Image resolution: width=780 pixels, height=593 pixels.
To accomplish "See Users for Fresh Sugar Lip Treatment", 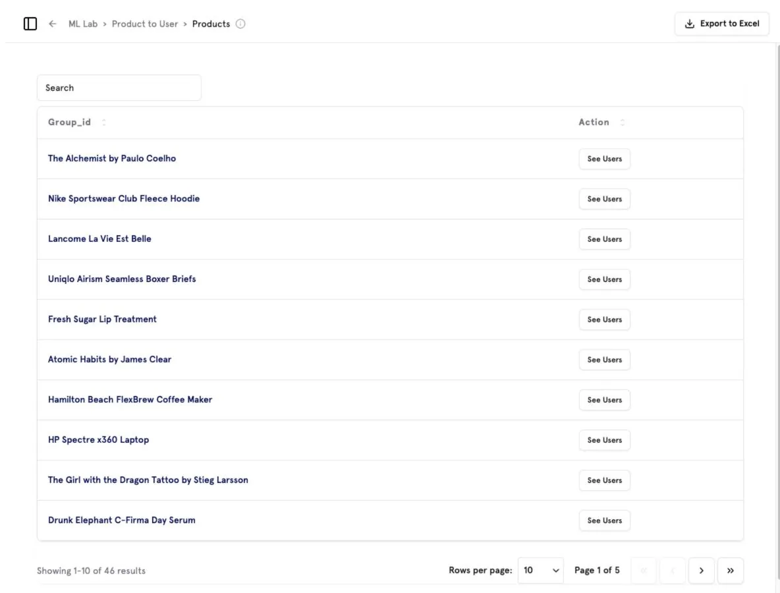I will 604,320.
